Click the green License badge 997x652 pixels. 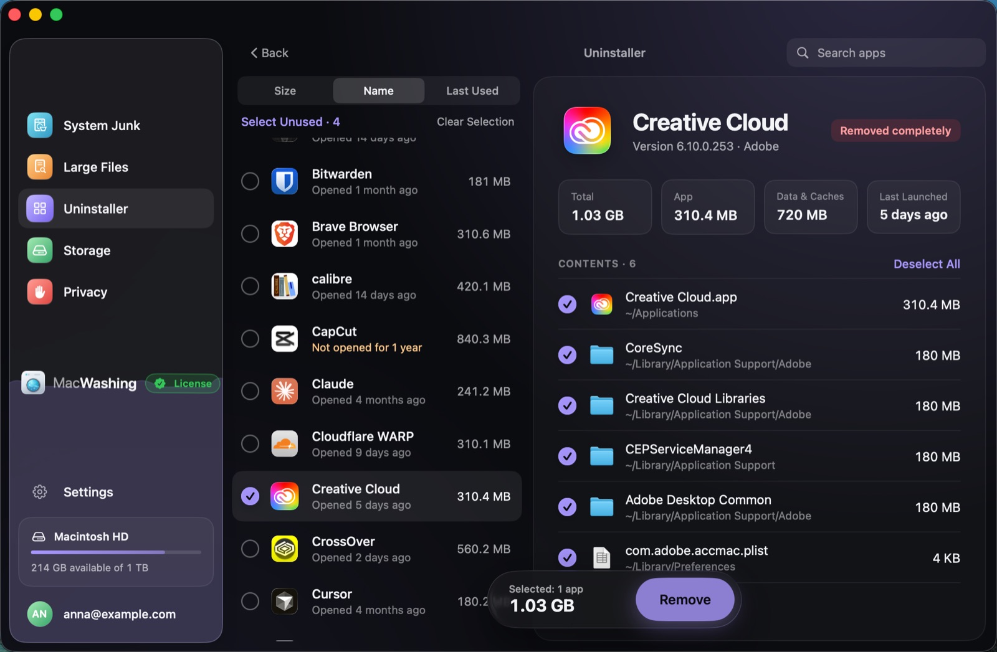[x=183, y=384]
